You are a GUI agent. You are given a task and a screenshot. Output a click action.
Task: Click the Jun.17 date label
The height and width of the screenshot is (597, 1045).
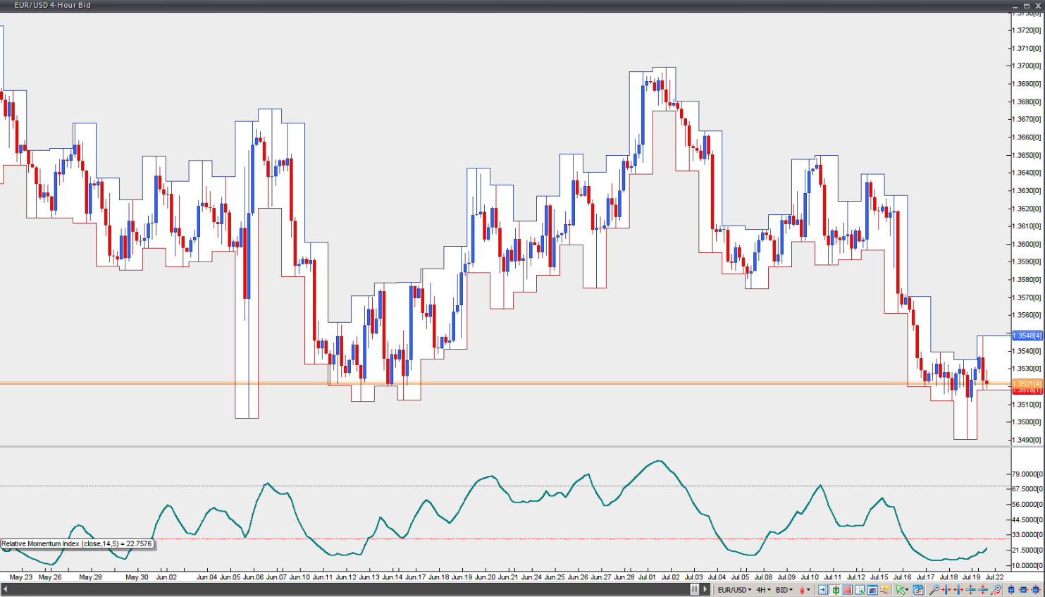click(415, 577)
